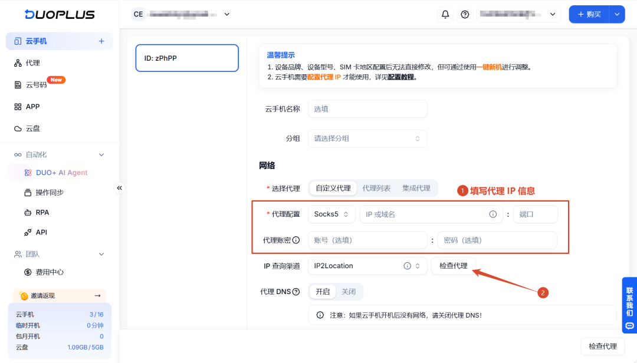Turn 代理 DNS to 关闭
The height and width of the screenshot is (363, 637).
pyautogui.click(x=349, y=292)
